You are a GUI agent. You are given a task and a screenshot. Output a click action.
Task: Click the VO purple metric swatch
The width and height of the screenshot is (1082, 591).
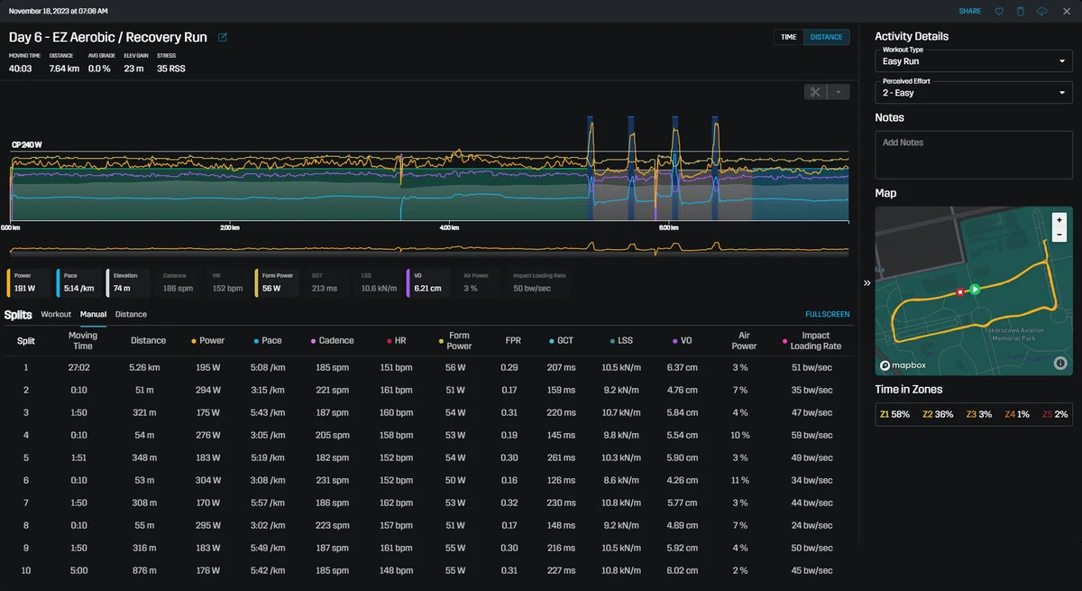pos(408,283)
